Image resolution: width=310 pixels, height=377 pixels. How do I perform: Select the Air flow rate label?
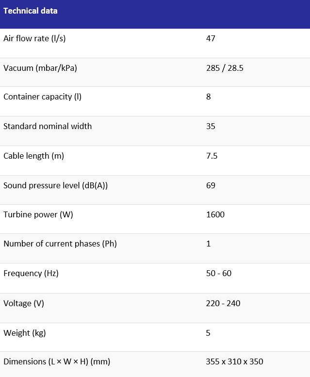pyautogui.click(x=34, y=38)
